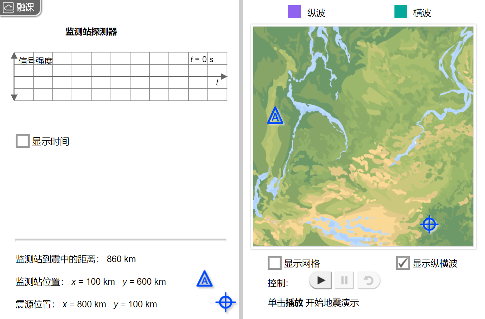Click the gray vertical divider between panels
This screenshot has width=485, height=319.
241,159
